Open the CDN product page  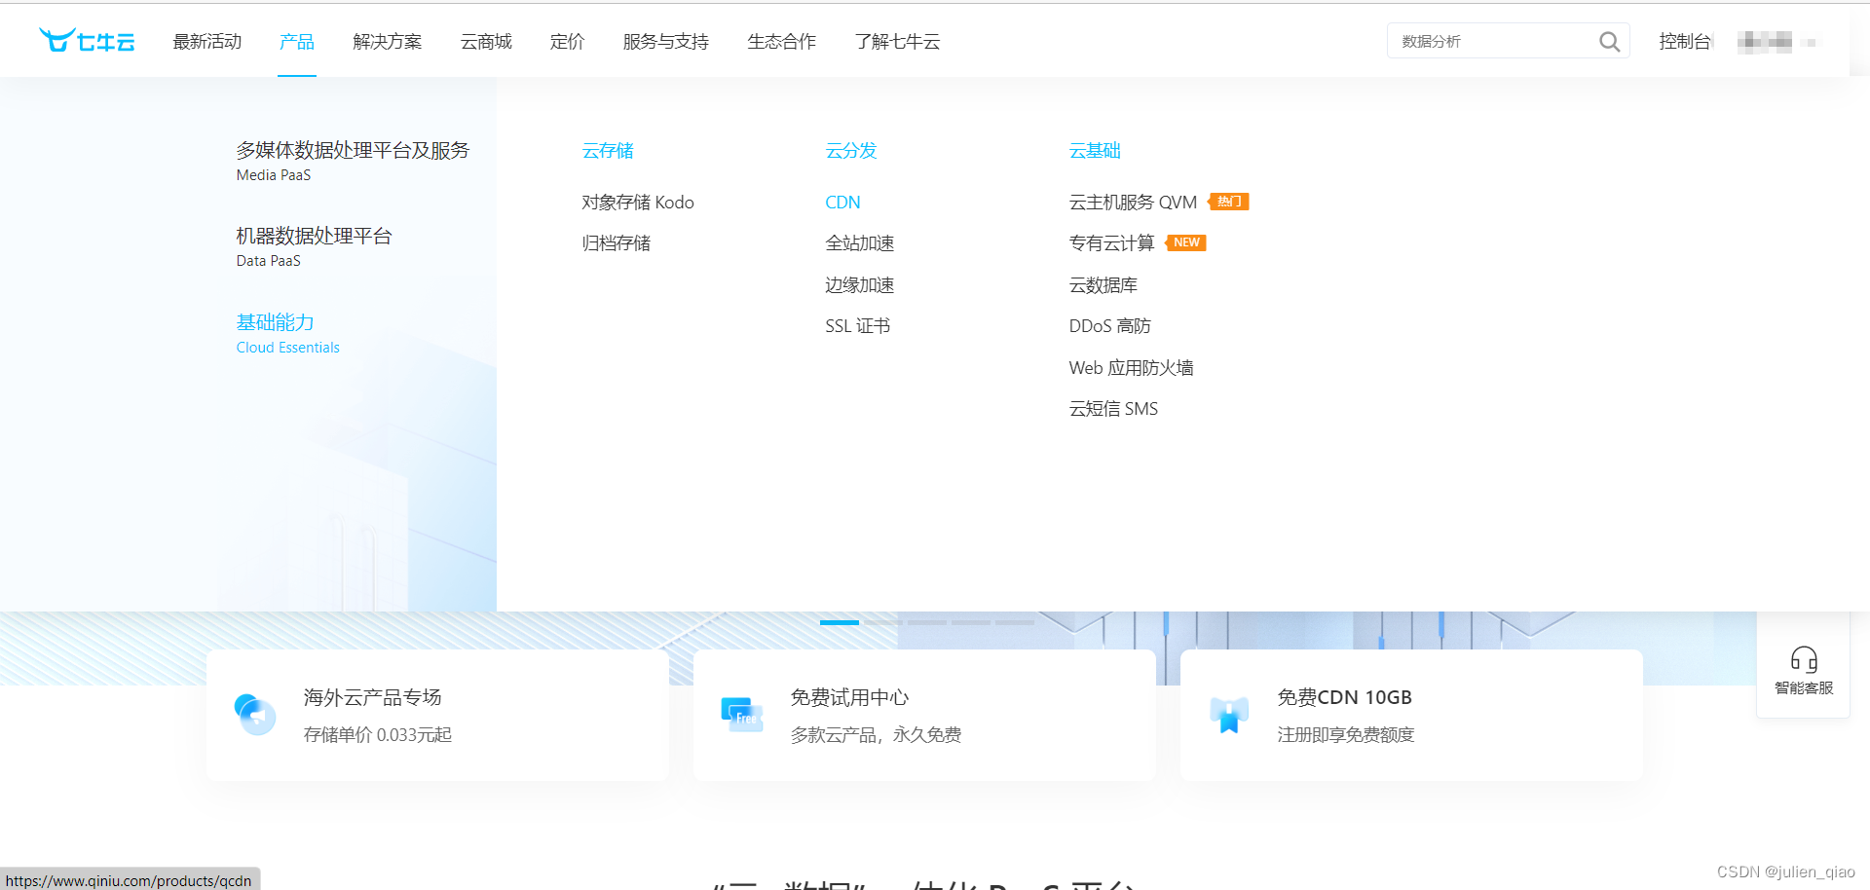[x=842, y=202]
